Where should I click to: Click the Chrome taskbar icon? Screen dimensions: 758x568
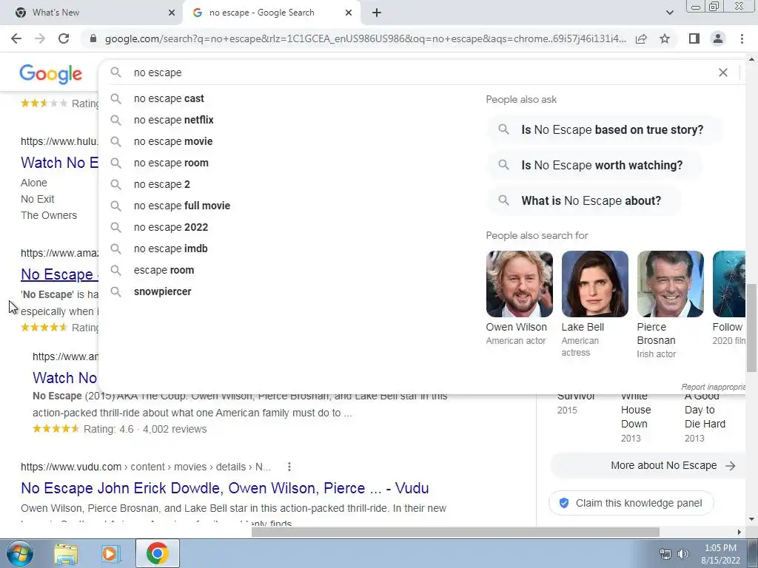pos(157,553)
